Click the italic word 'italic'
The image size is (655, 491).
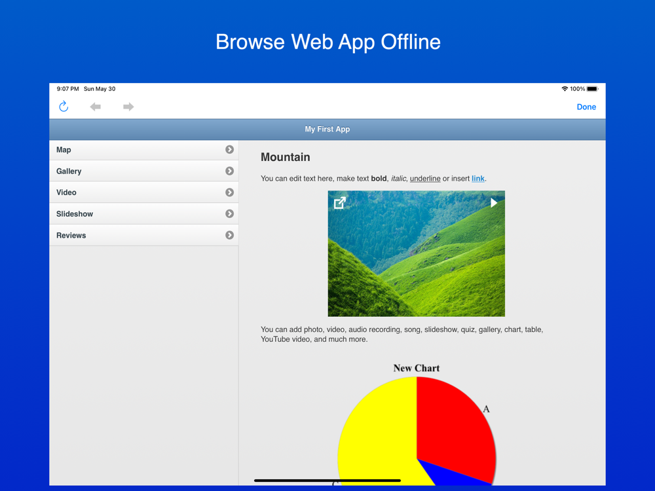398,179
